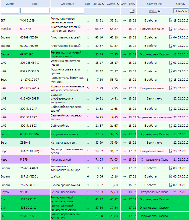This screenshot has height=220, width=189.
Task: Click description Кольцо уплотнительное катушки зажигания
Action: click(67, 88)
